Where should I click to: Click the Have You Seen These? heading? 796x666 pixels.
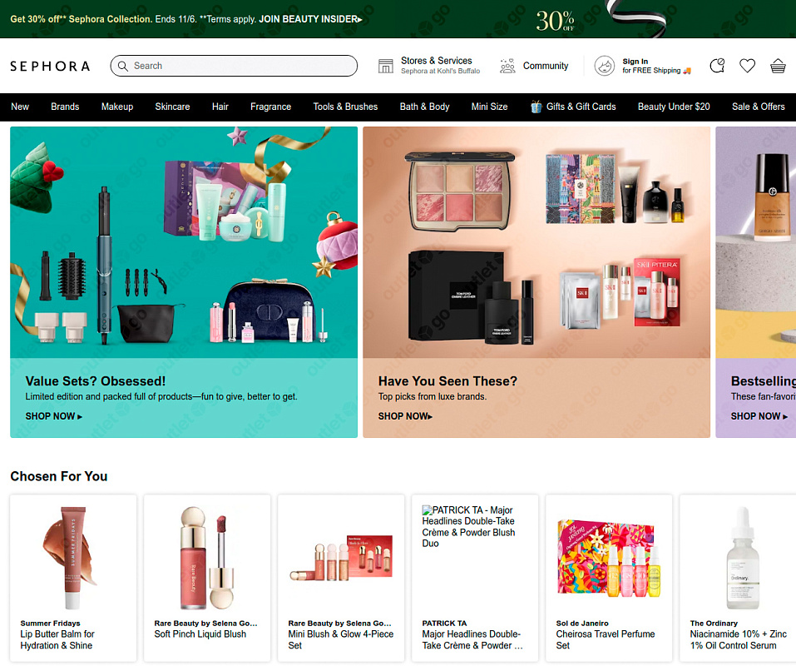coord(447,381)
